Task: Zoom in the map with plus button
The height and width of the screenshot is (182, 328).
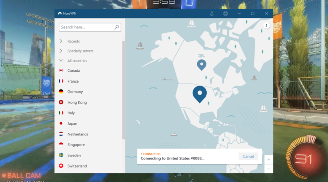Action: (x=269, y=160)
